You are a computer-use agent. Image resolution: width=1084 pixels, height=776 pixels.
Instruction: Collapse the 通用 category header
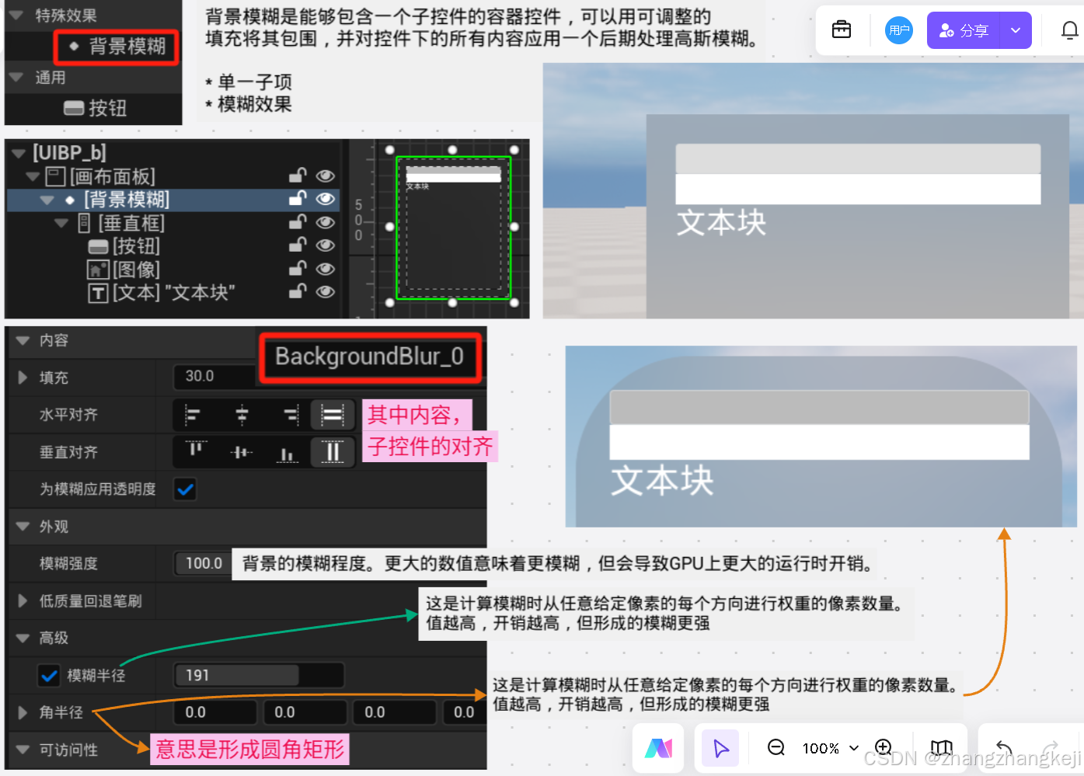click(x=16, y=77)
